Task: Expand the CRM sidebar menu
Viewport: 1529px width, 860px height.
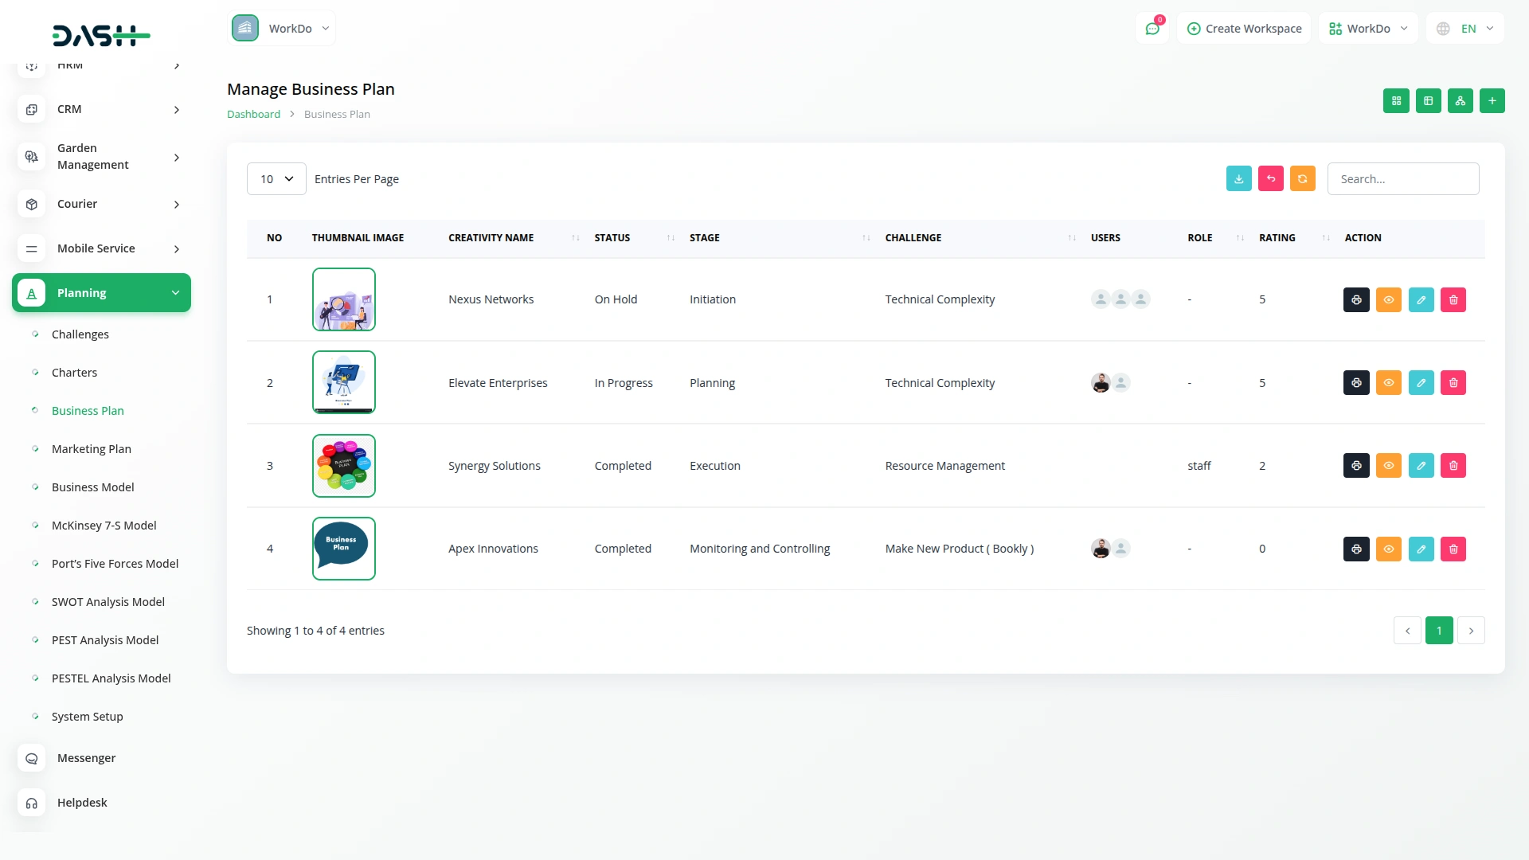Action: coord(101,109)
